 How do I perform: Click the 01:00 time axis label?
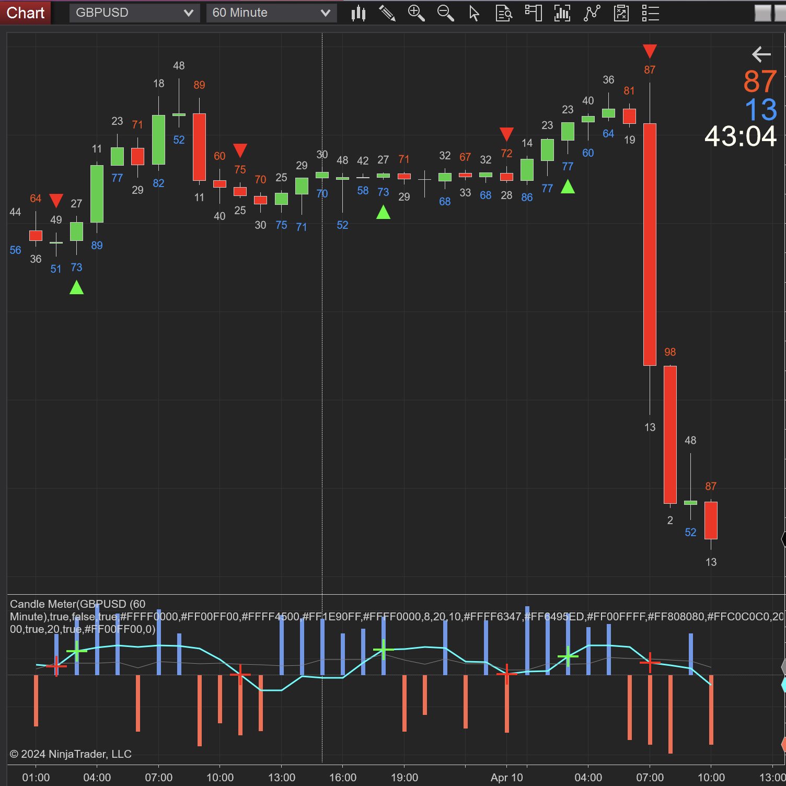(36, 778)
